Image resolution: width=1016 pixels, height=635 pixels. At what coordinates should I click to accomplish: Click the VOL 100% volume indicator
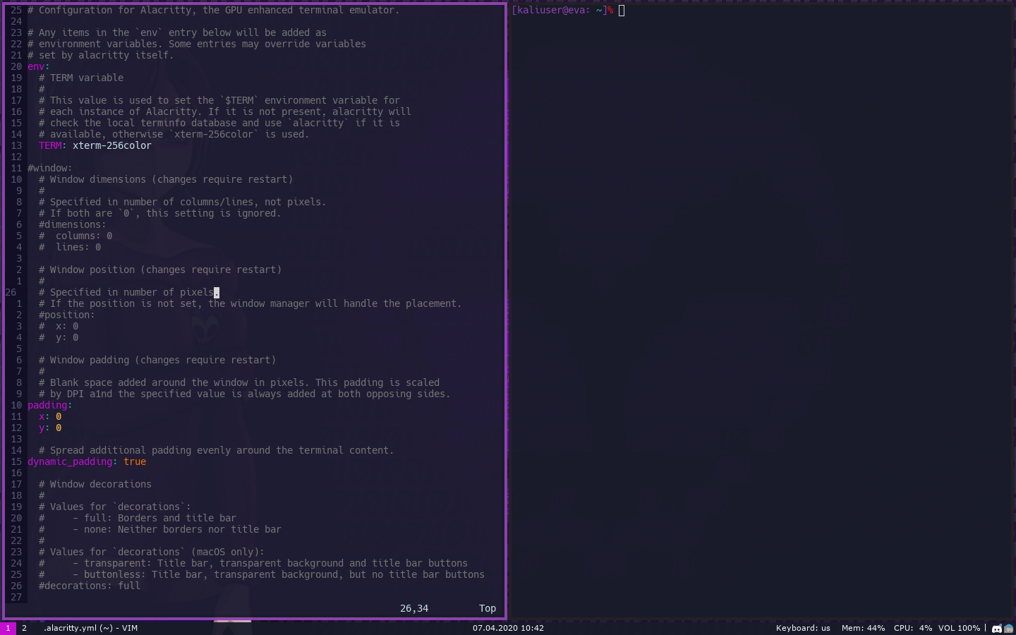point(959,628)
